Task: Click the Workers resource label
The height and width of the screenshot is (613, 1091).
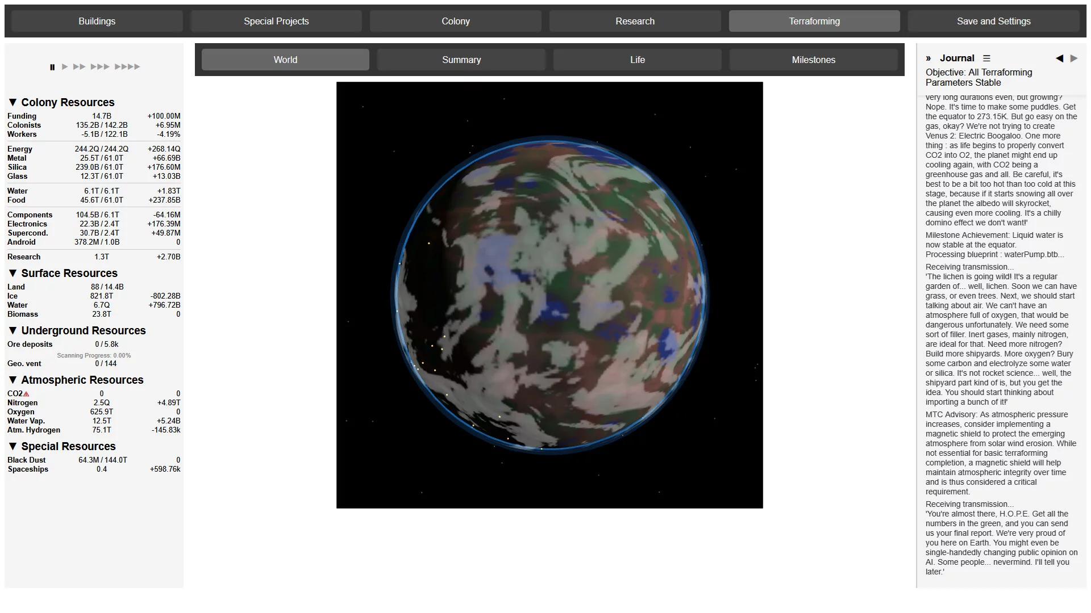Action: coord(22,134)
